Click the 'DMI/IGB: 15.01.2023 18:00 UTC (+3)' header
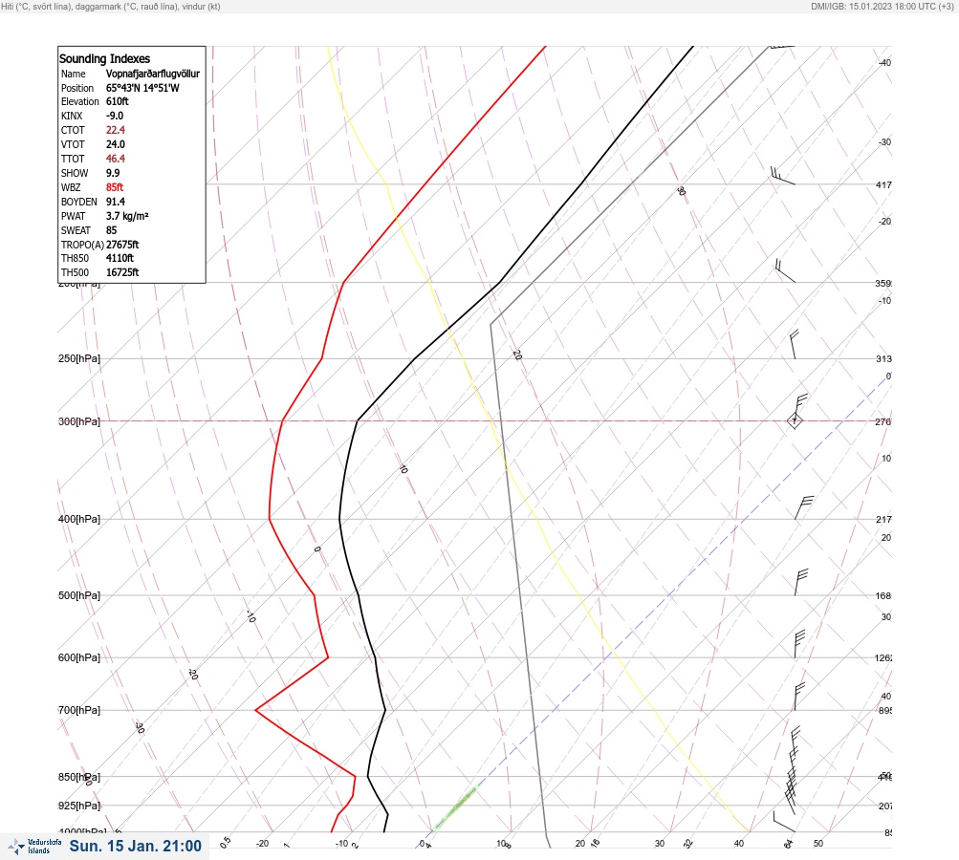The image size is (959, 860). click(x=882, y=6)
